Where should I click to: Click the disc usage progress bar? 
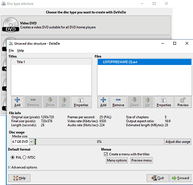(100, 142)
